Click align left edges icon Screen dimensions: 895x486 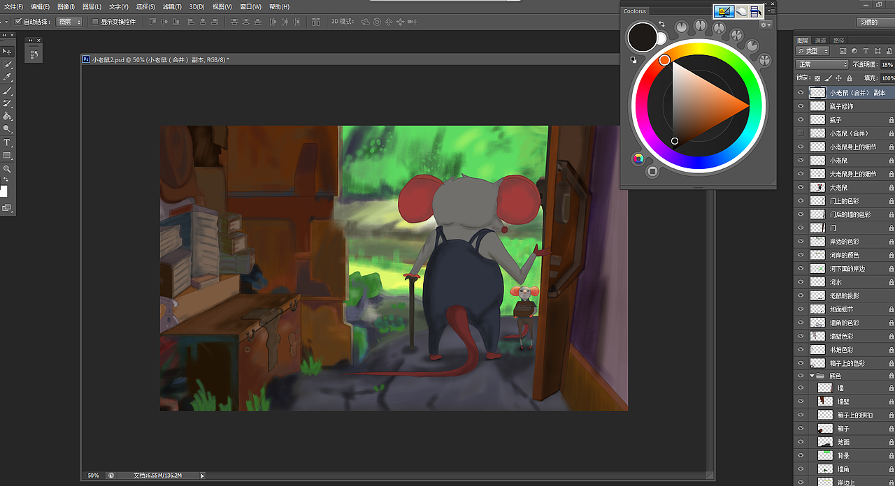190,22
